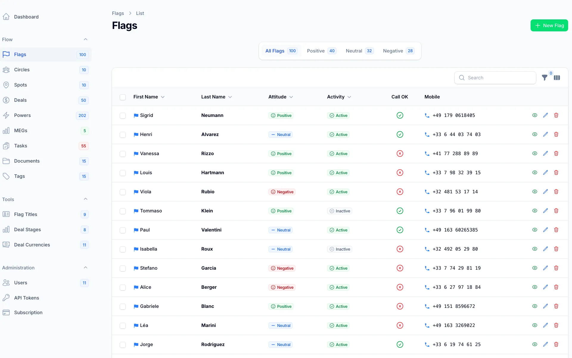The image size is (572, 358).
Task: Click the Positive badge for Gabriele Blanc
Action: [281, 306]
